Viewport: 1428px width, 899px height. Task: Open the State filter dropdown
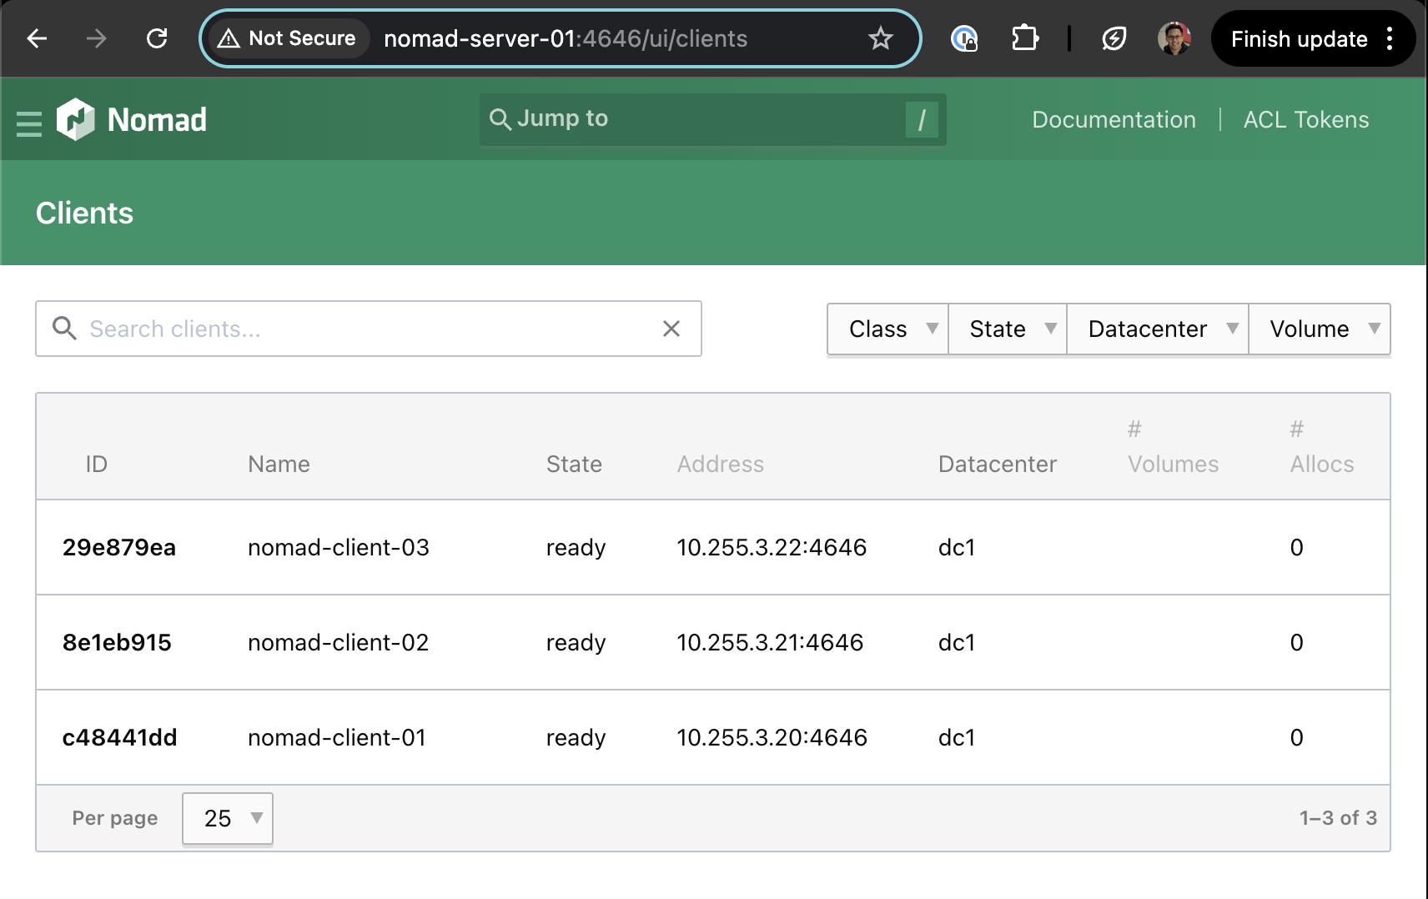[1007, 329]
